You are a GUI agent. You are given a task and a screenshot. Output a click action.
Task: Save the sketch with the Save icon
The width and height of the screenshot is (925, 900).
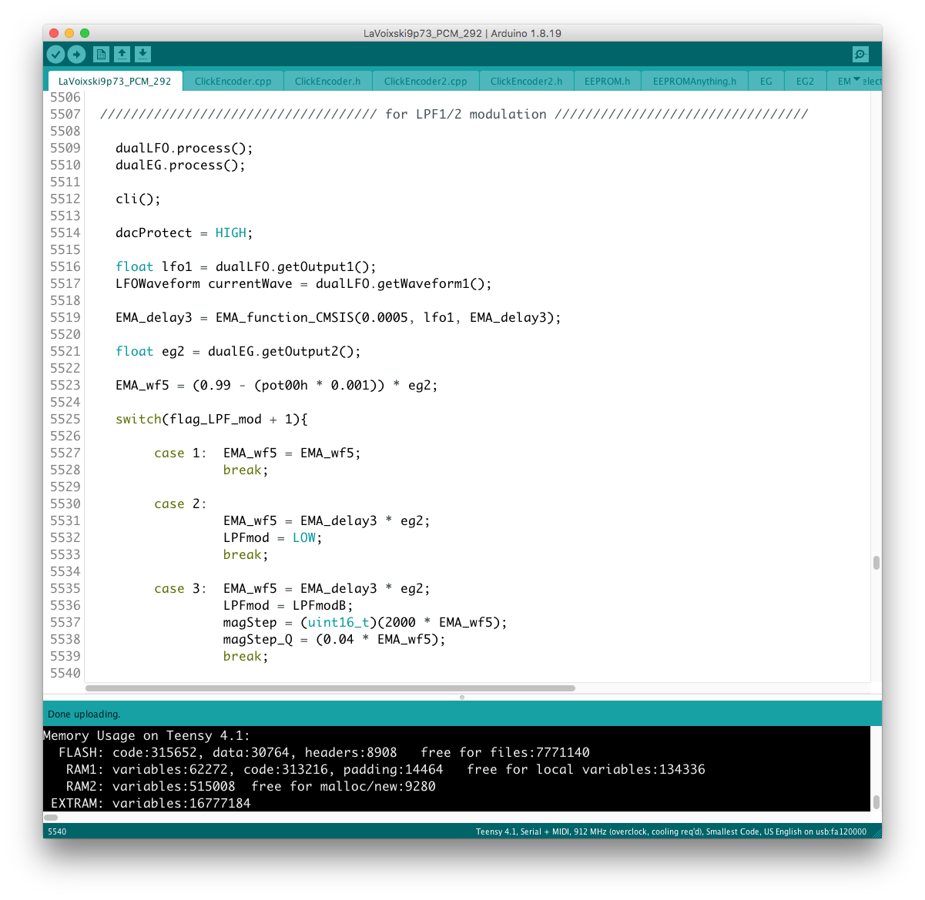tap(142, 54)
